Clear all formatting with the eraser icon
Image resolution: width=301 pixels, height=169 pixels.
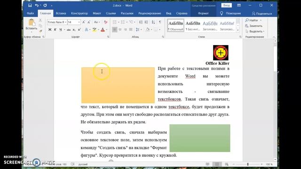click(105, 22)
